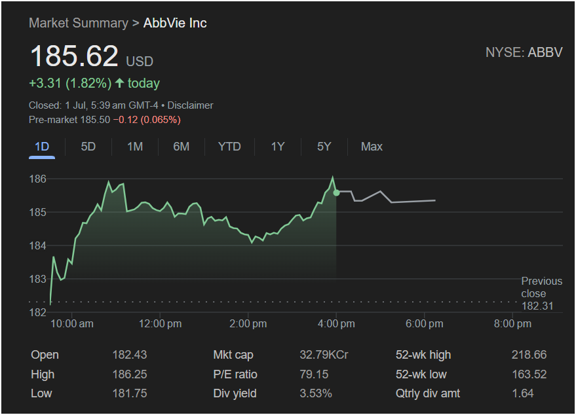The width and height of the screenshot is (576, 415).
Task: Click the P/E ratio value 79.15
Action: [x=314, y=374]
